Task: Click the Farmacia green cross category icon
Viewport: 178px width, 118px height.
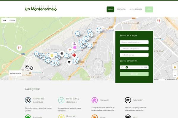Action: [28, 116]
